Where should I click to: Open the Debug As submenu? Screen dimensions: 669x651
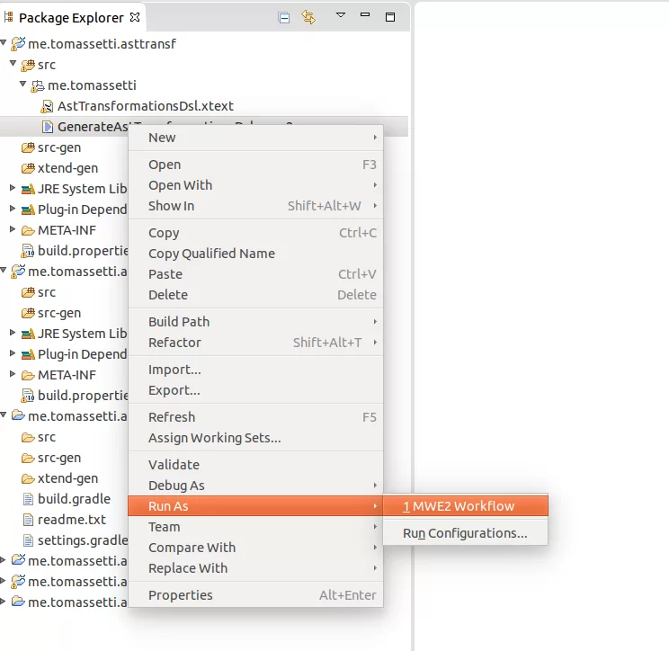coord(255,486)
